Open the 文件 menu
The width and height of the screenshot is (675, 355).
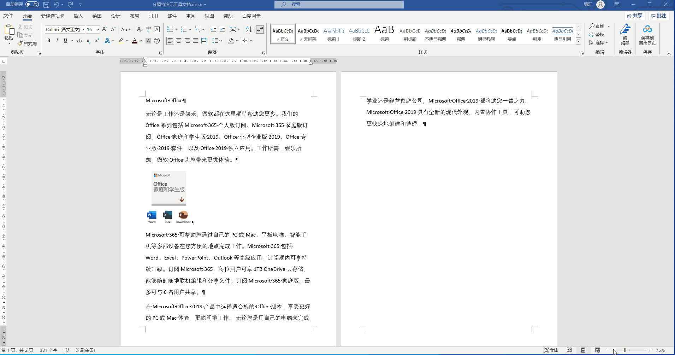[8, 16]
